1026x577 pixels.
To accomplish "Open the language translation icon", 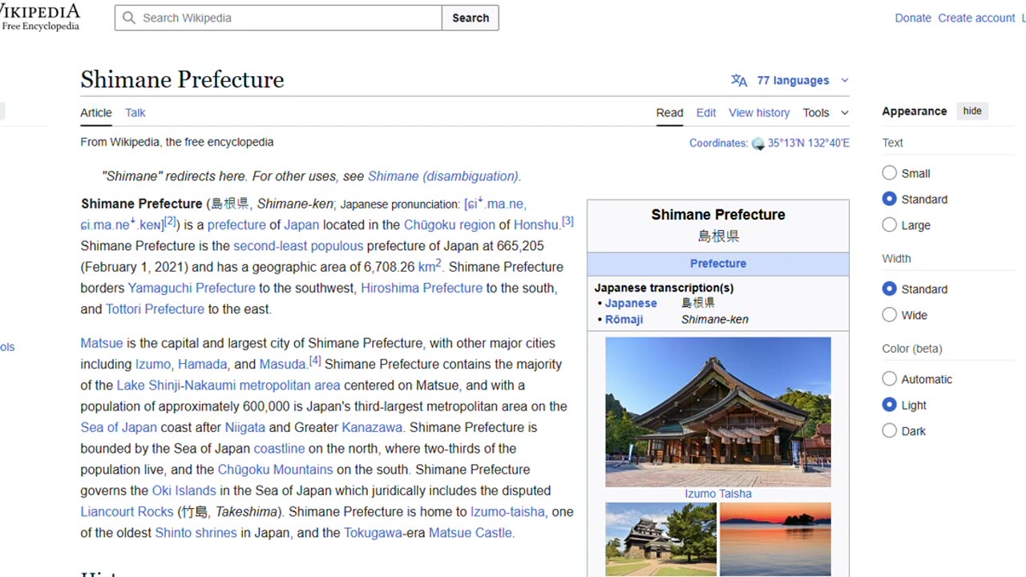I will 739,80.
